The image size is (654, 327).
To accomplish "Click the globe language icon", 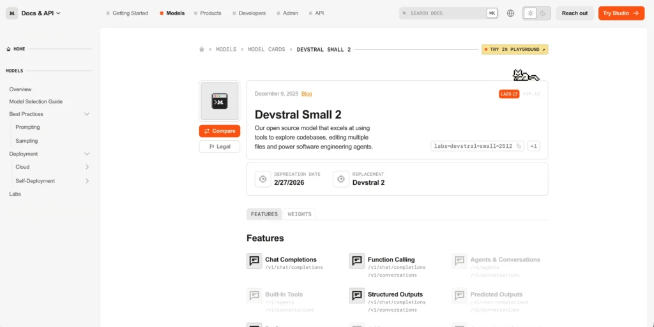I will pyautogui.click(x=510, y=13).
